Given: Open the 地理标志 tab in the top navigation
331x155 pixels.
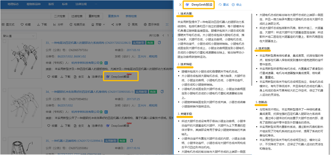Looking at the screenshot, I should [13, 4].
